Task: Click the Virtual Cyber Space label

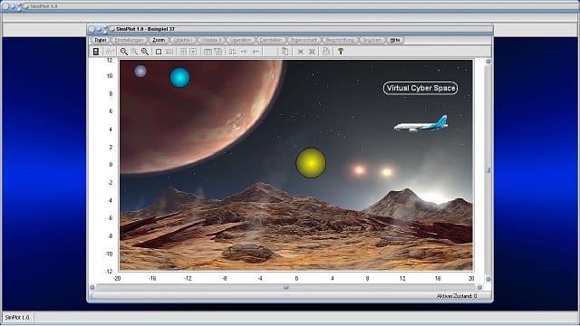Action: [420, 88]
